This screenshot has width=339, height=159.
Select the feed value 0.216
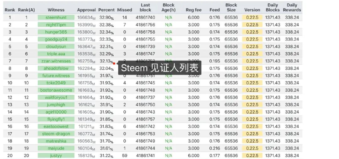pos(214,148)
